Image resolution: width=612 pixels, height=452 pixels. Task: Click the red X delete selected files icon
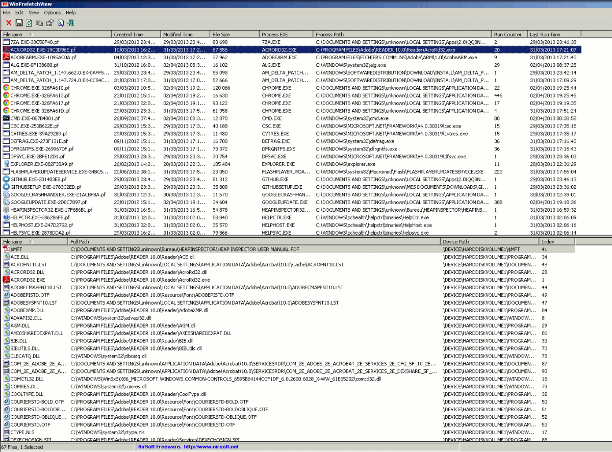tap(9, 23)
